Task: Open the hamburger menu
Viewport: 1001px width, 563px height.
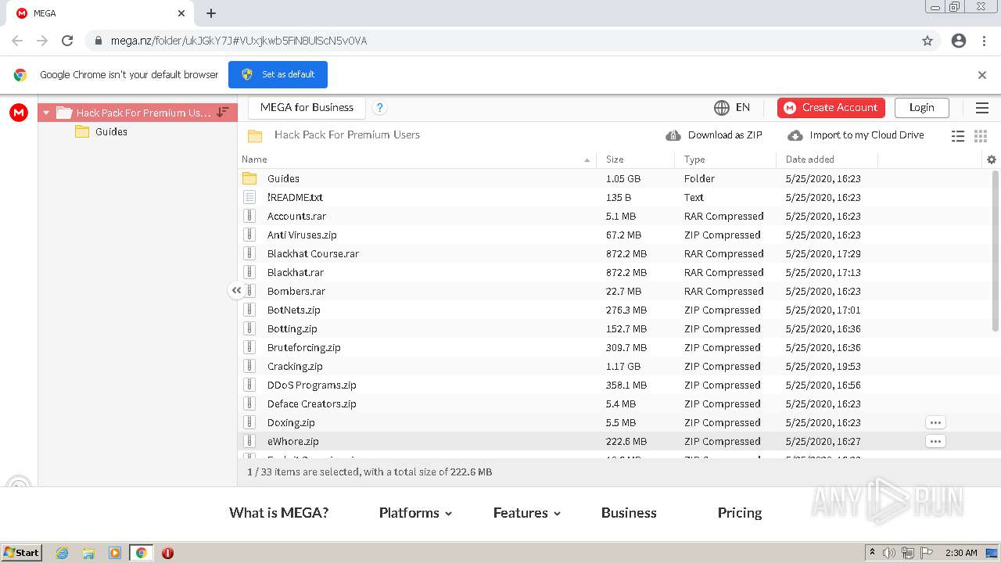Action: (982, 108)
